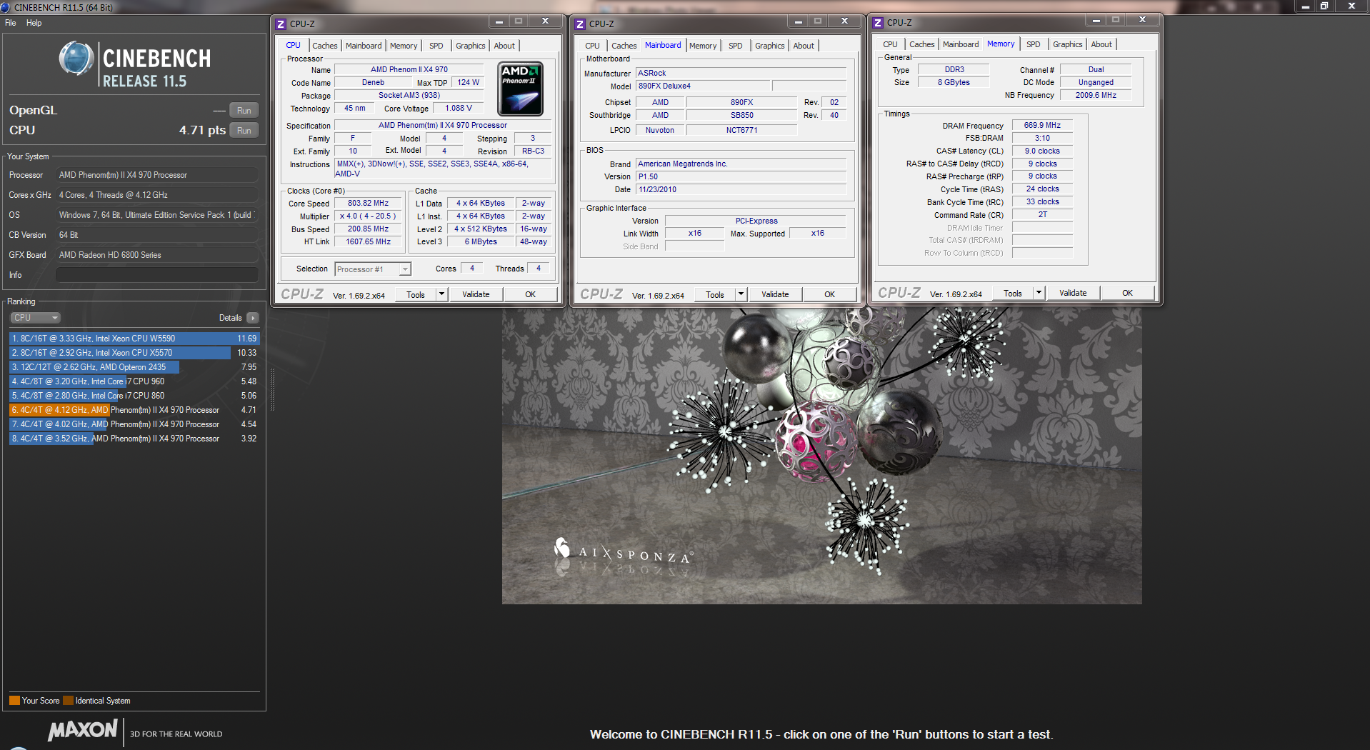Click OK in the Memory window
This screenshot has height=750, width=1370.
(x=1128, y=293)
